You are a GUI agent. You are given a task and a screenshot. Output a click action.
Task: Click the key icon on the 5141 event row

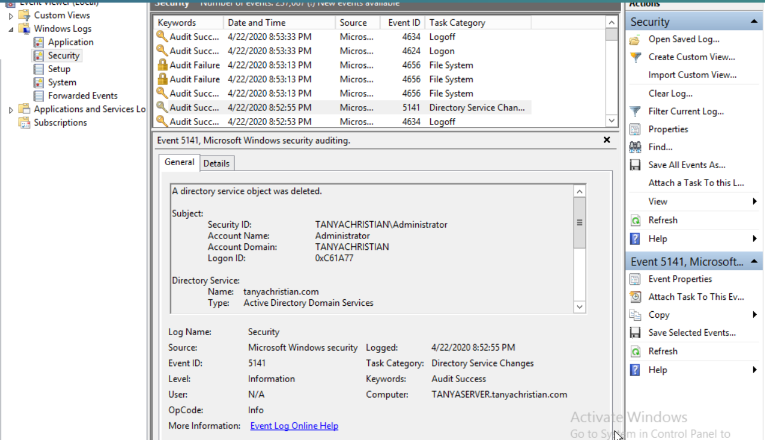[162, 107]
